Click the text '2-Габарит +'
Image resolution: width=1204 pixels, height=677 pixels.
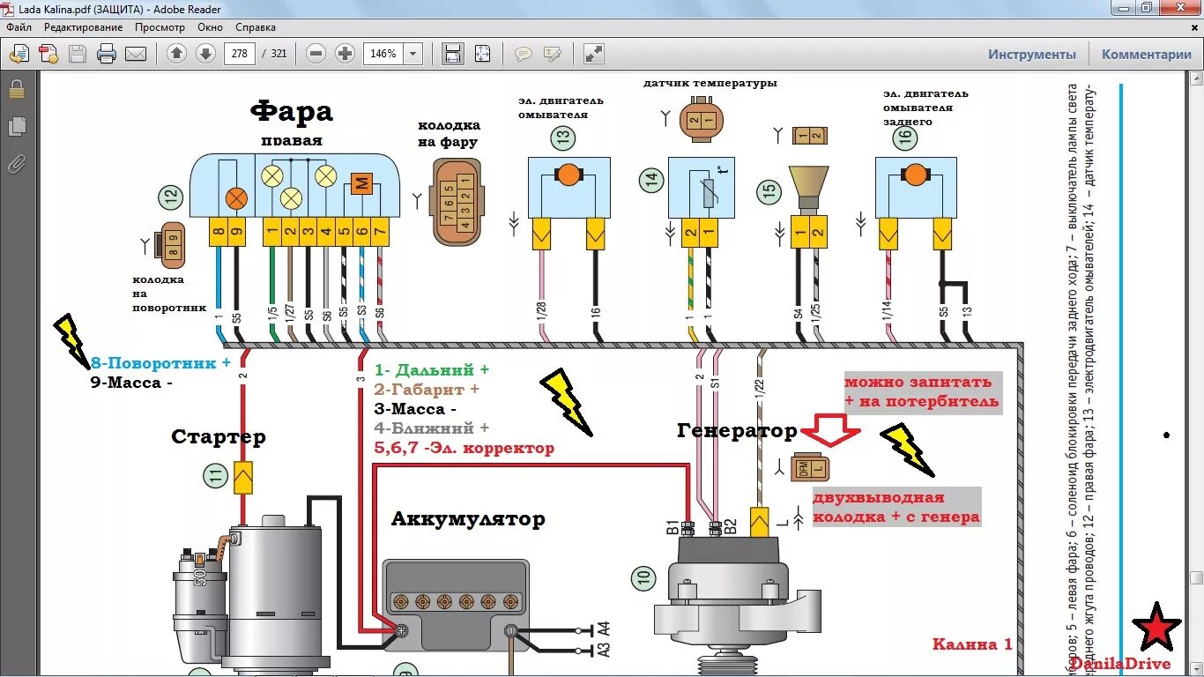click(427, 390)
